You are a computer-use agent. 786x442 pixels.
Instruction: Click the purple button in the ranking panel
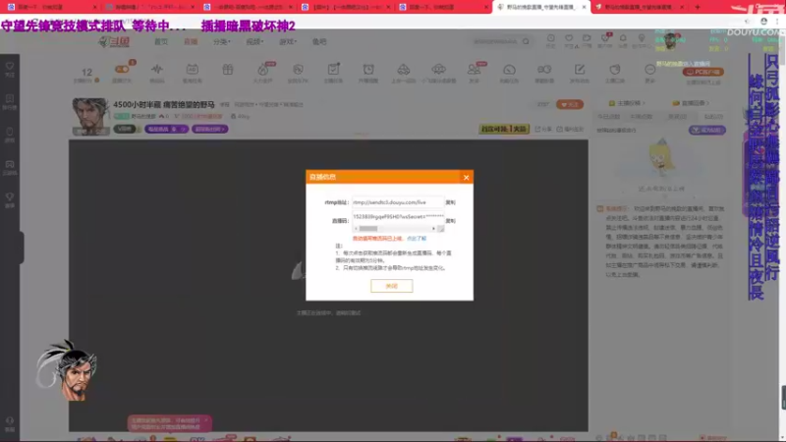(706, 130)
